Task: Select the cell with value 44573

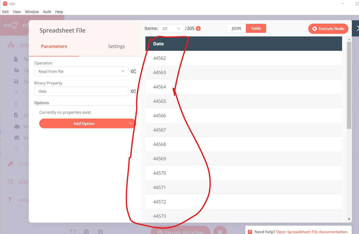Action: tap(244, 216)
